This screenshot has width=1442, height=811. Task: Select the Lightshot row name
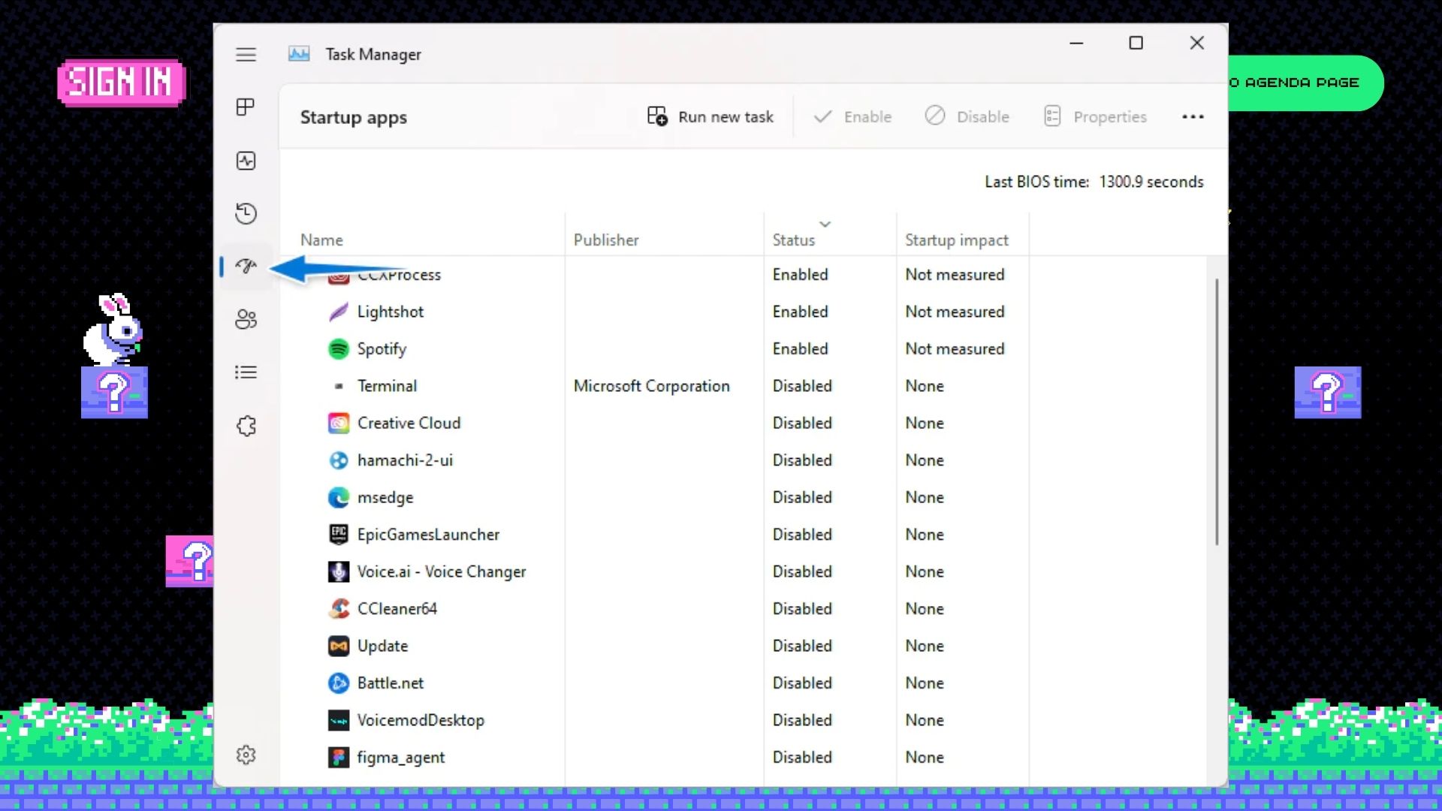(391, 312)
